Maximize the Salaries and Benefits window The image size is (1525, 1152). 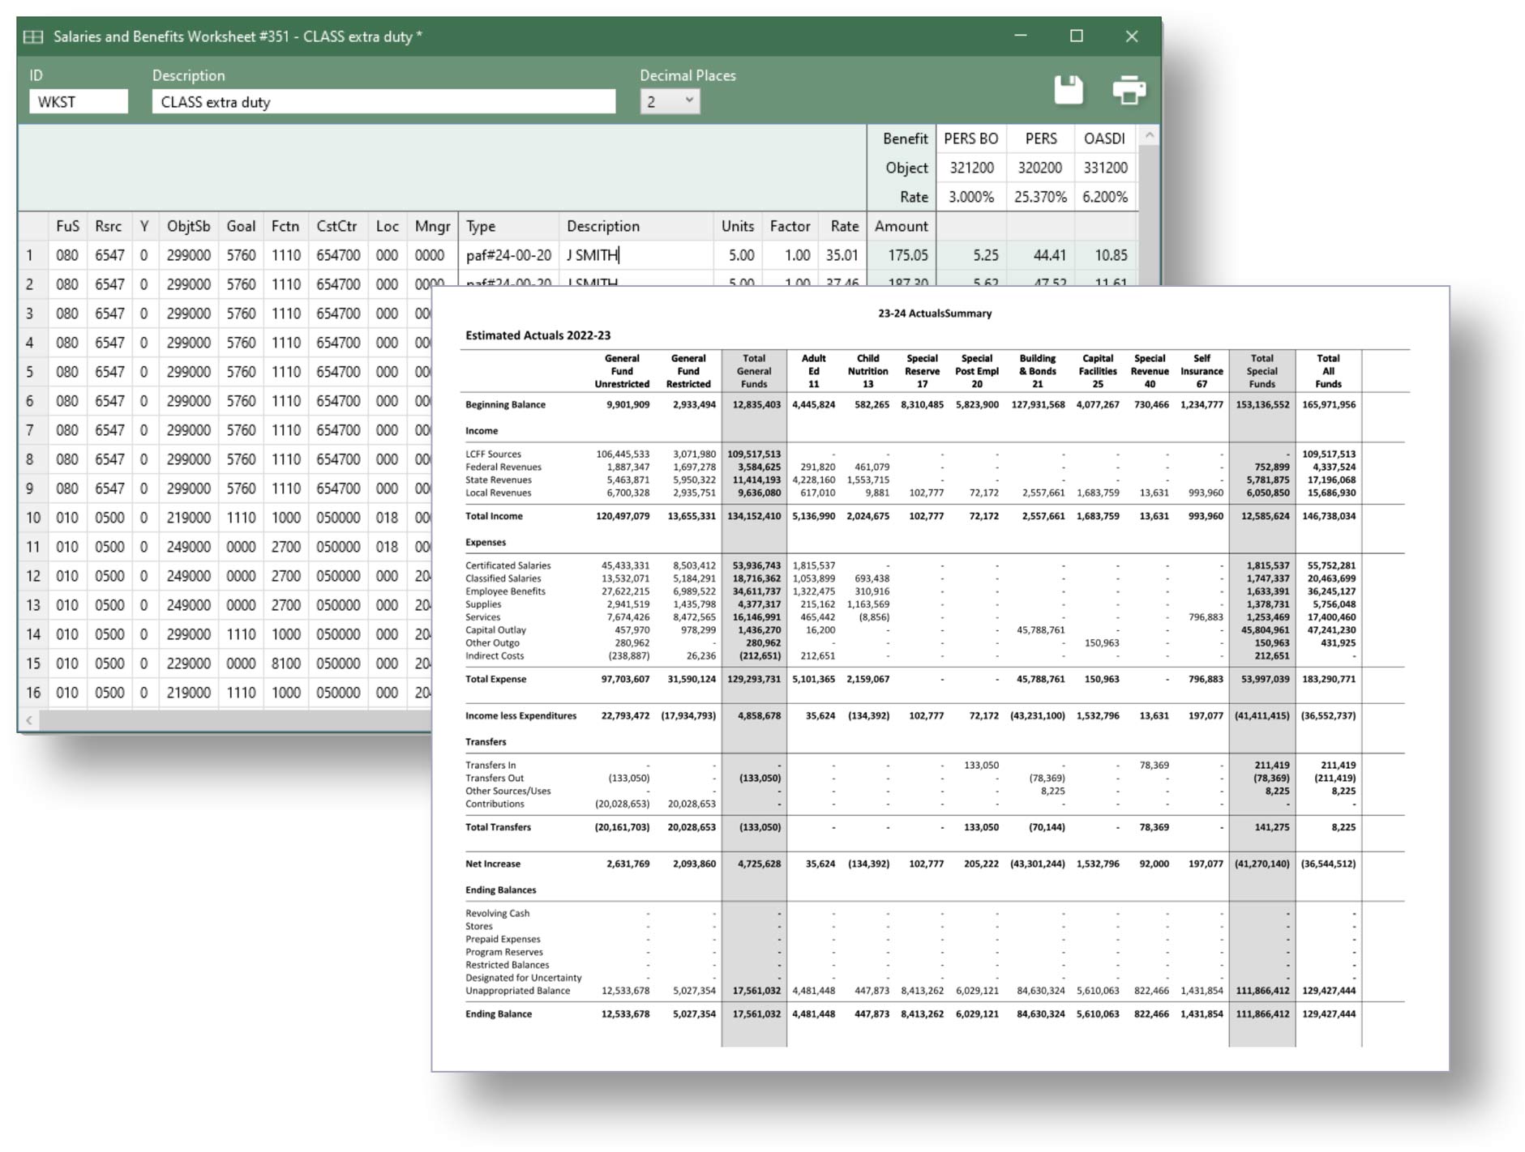pyautogui.click(x=1076, y=36)
